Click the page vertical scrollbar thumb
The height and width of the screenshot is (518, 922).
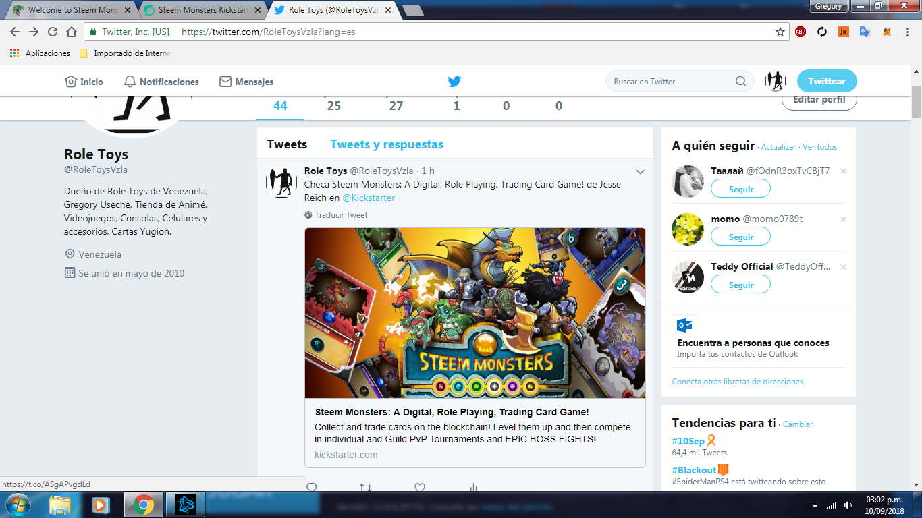(916, 103)
